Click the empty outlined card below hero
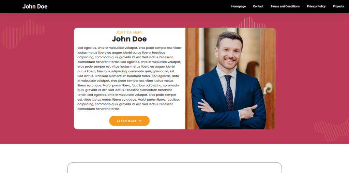Viewport: 349px width, 173px height. (x=175, y=168)
